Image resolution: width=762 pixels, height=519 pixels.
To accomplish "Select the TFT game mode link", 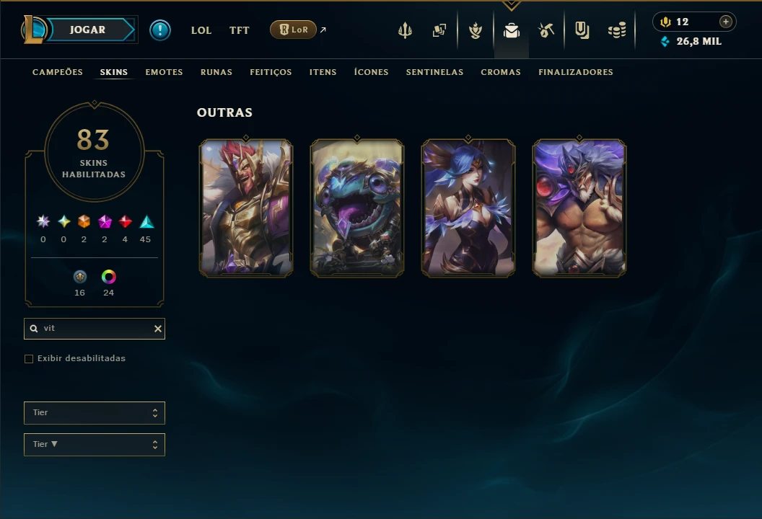I will (x=239, y=30).
